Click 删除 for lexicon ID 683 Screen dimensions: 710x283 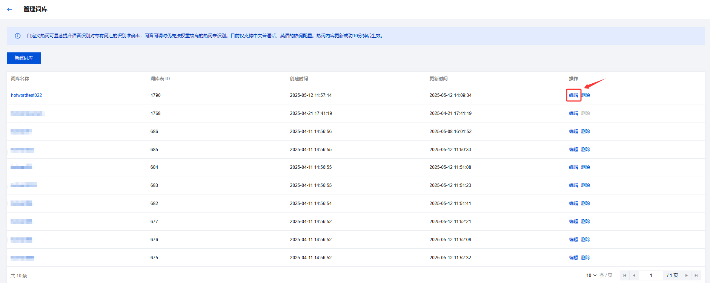coord(586,185)
